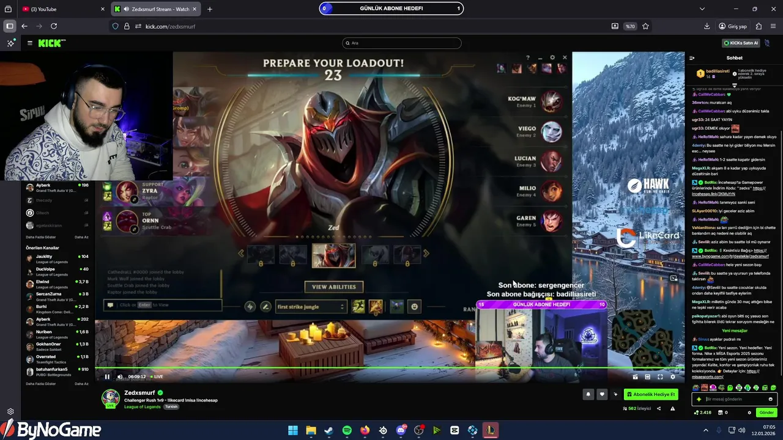
Task: Click the League of Legends category link
Action: tap(142, 406)
